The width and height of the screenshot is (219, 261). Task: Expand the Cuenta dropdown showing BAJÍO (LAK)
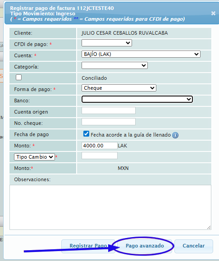(x=141, y=54)
